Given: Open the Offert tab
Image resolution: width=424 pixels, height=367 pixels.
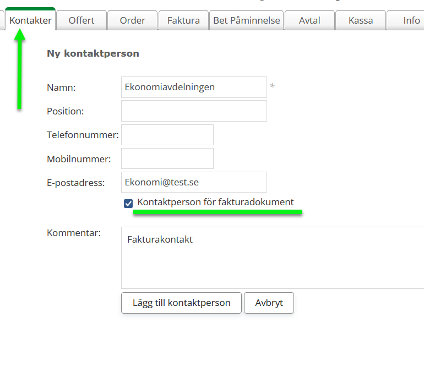Looking at the screenshot, I should click(x=81, y=20).
